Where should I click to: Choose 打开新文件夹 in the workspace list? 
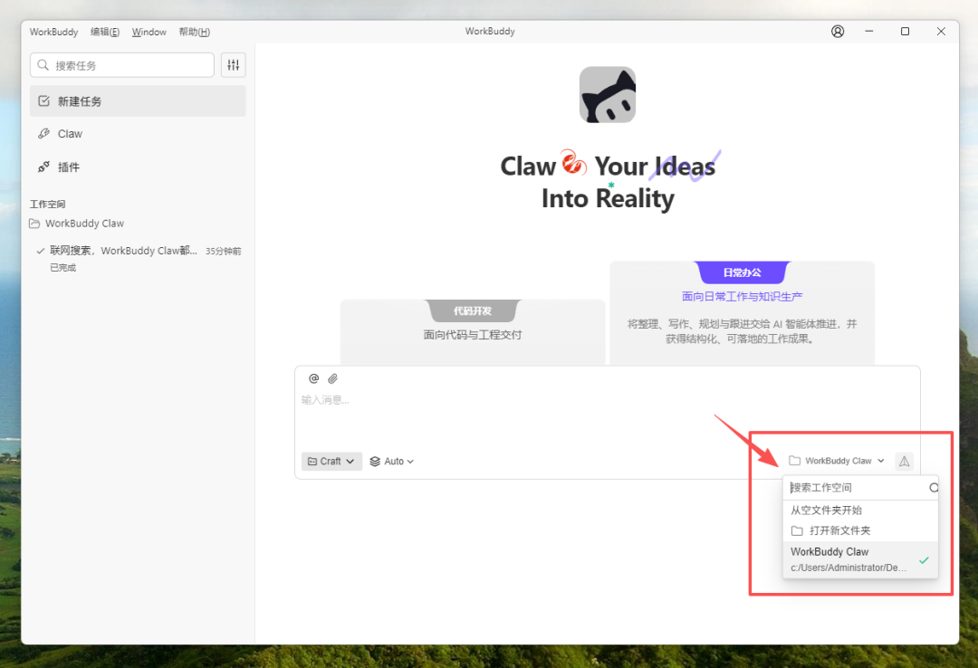click(x=860, y=530)
